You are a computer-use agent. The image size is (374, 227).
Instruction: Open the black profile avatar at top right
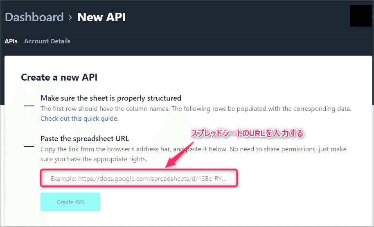click(361, 16)
